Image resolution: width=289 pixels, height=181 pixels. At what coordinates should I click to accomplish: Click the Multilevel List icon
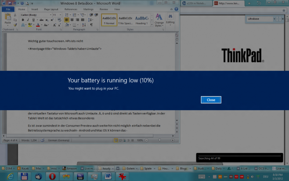[82, 15]
